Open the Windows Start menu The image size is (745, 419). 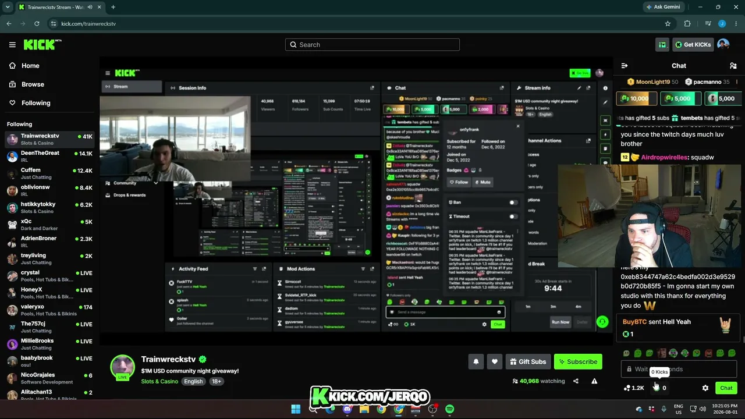tap(296, 409)
